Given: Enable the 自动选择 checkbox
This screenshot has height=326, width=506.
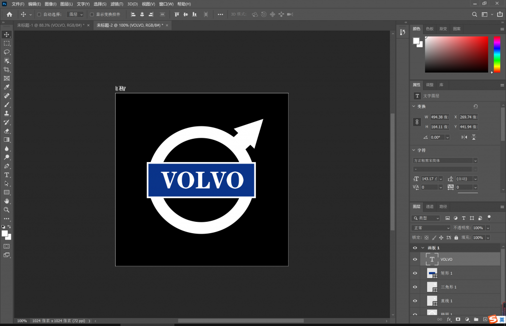Looking at the screenshot, I should 39,14.
